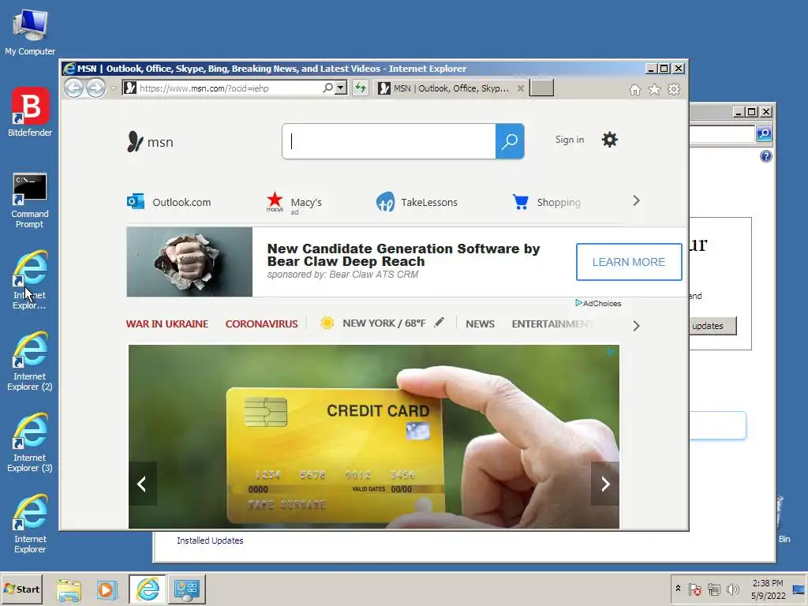The width and height of the screenshot is (808, 606).
Task: Open IE Tools gear icon
Action: [x=674, y=90]
